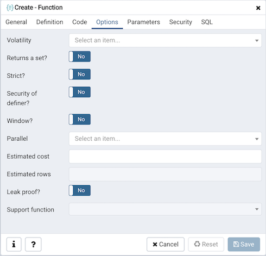Click the Create - Function title text
The height and width of the screenshot is (256, 266).
tap(39, 8)
